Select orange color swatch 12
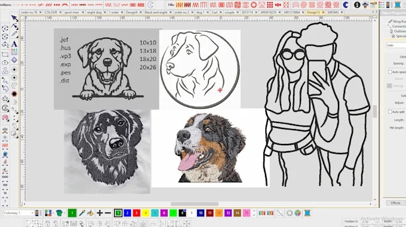 [219, 213]
